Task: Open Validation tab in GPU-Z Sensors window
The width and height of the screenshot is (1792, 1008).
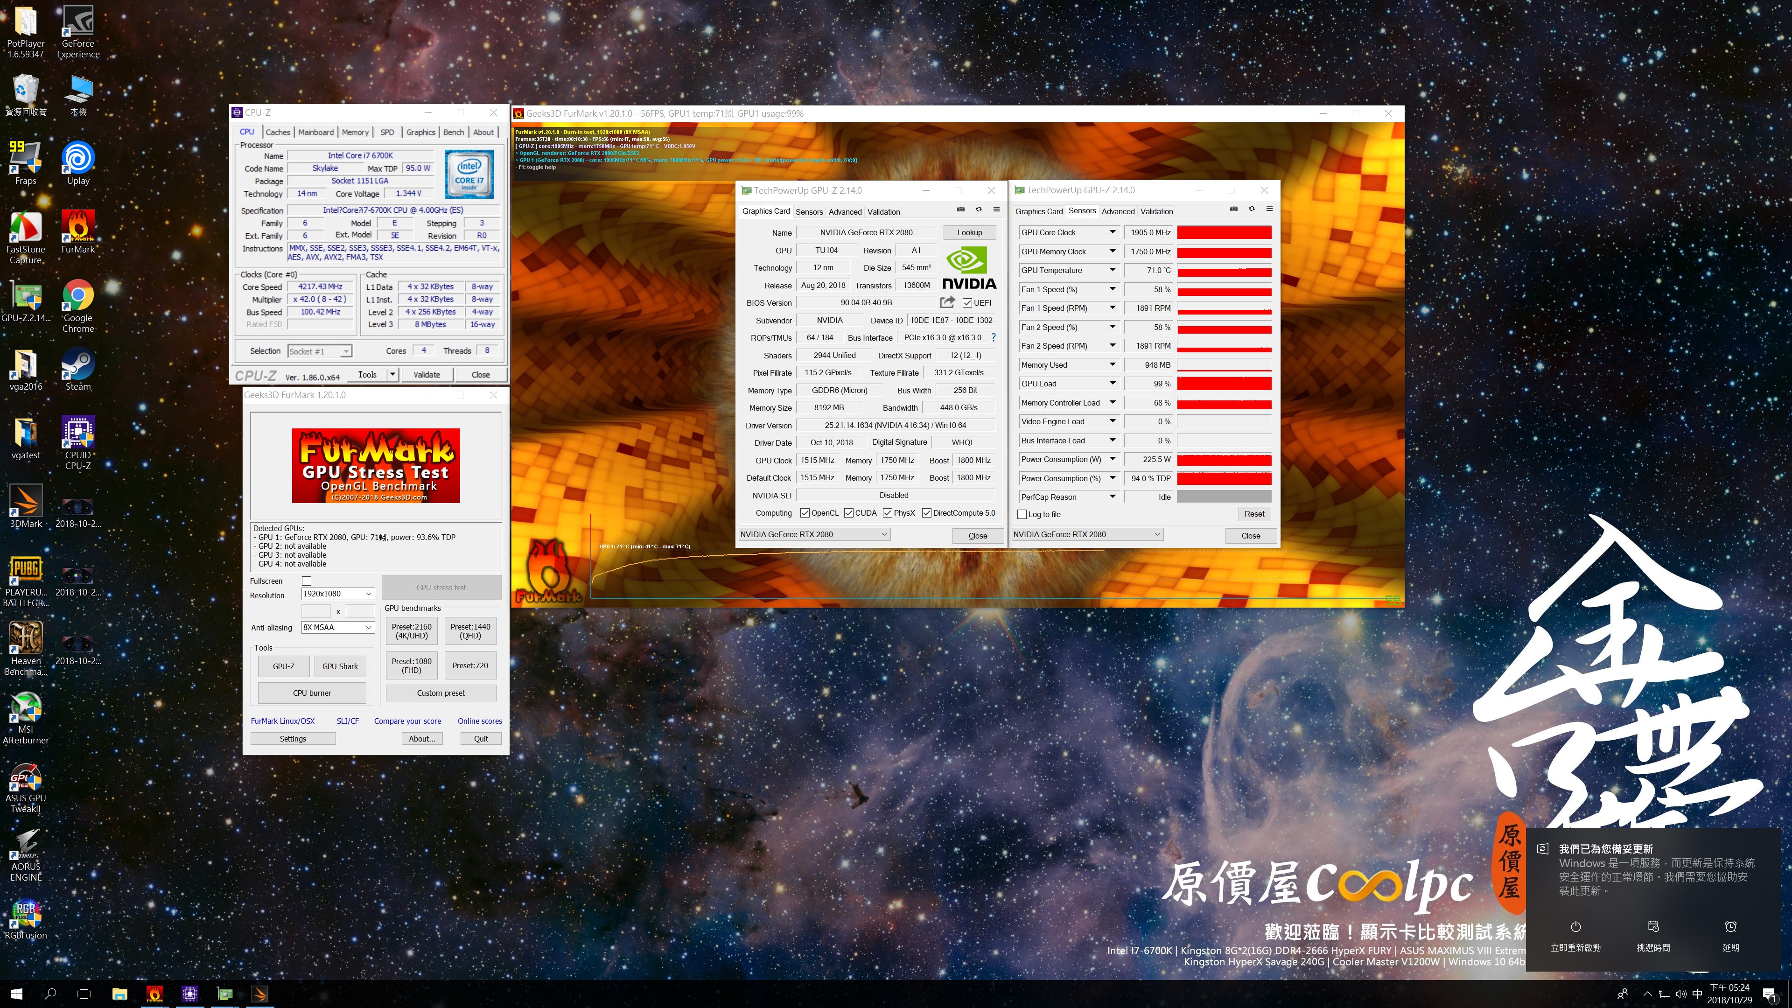Action: 1156,211
